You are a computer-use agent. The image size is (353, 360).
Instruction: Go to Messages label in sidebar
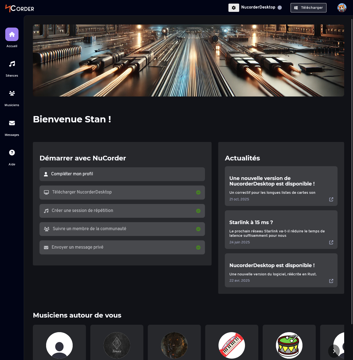pos(12,135)
